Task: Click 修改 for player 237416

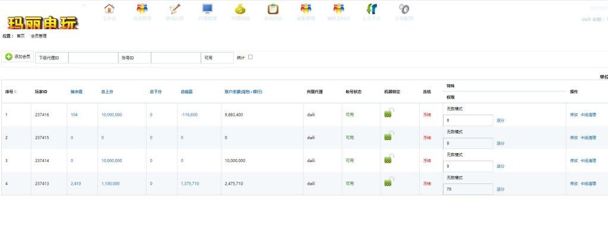Action: (x=574, y=115)
